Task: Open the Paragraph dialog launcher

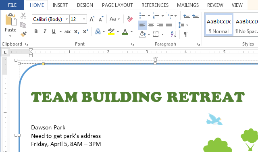Action: [x=198, y=44]
